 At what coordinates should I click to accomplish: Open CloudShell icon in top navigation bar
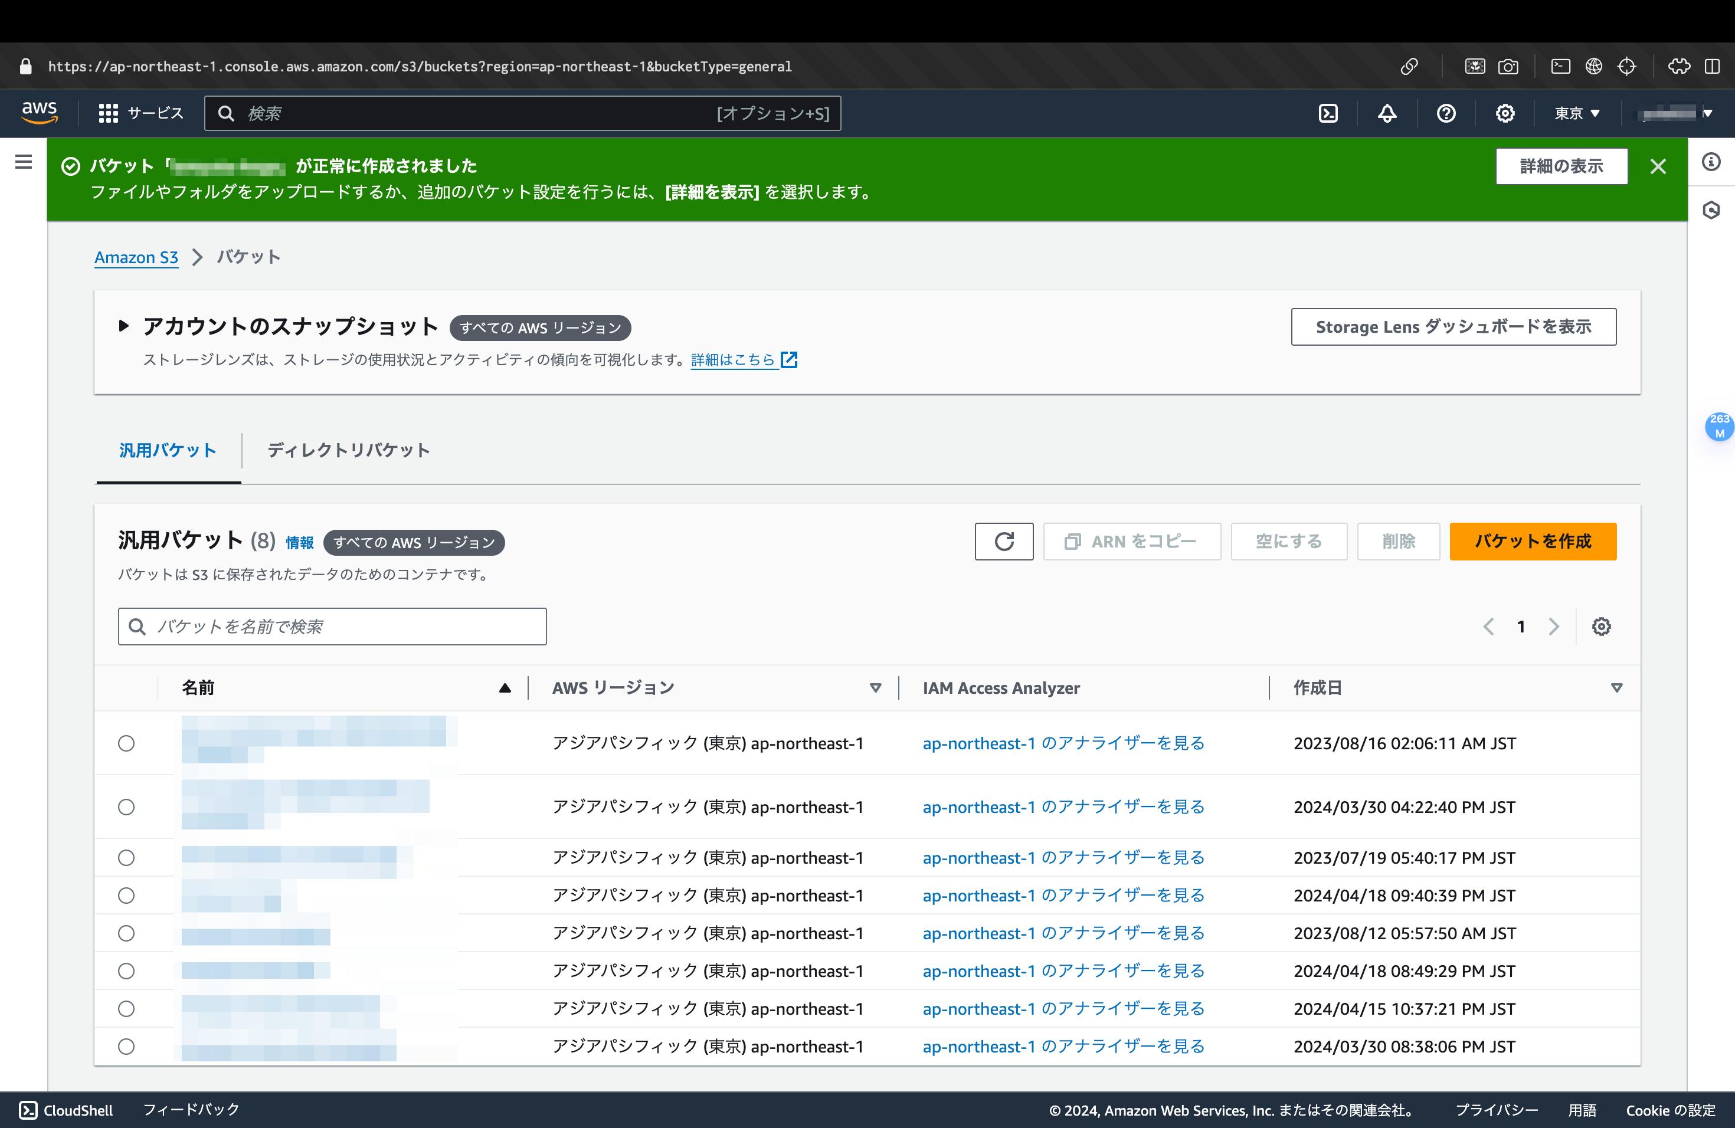click(1328, 113)
